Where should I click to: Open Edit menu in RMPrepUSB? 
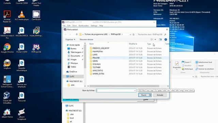(x=69, y=26)
